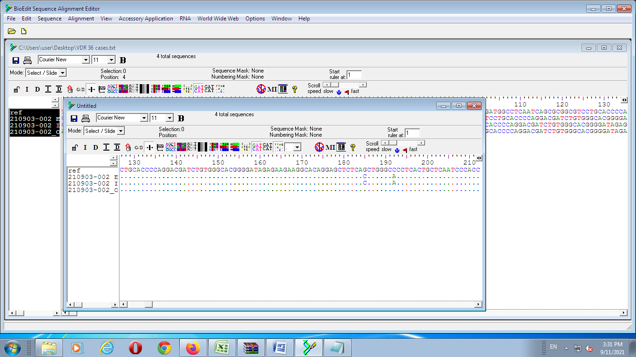Toggle cursor-position icon in Untitled toolbar
The width and height of the screenshot is (636, 357).
pyautogui.click(x=149, y=147)
